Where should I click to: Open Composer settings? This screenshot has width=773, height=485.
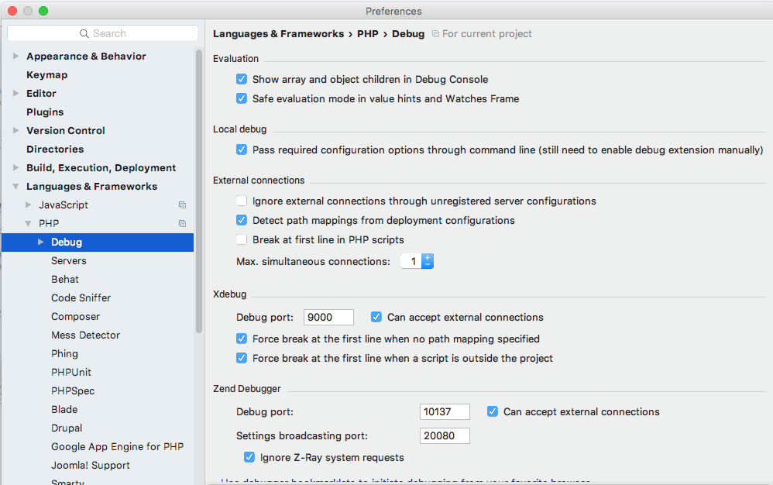[x=75, y=316]
